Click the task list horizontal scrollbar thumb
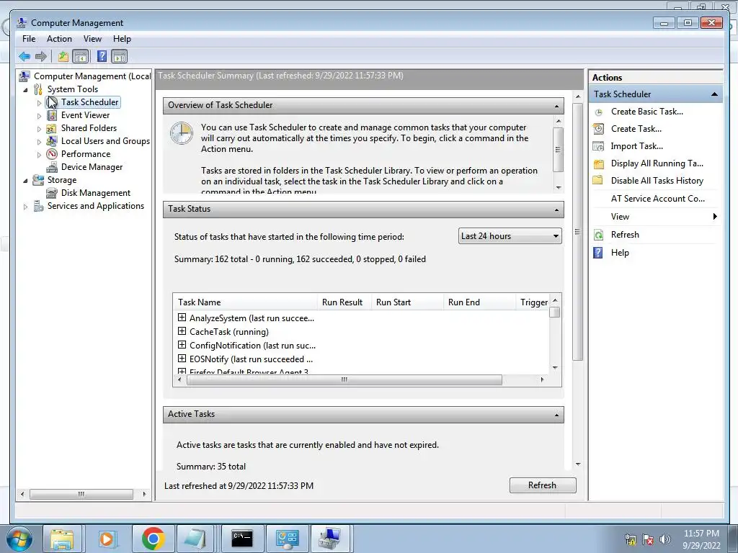This screenshot has width=738, height=553. (x=344, y=380)
